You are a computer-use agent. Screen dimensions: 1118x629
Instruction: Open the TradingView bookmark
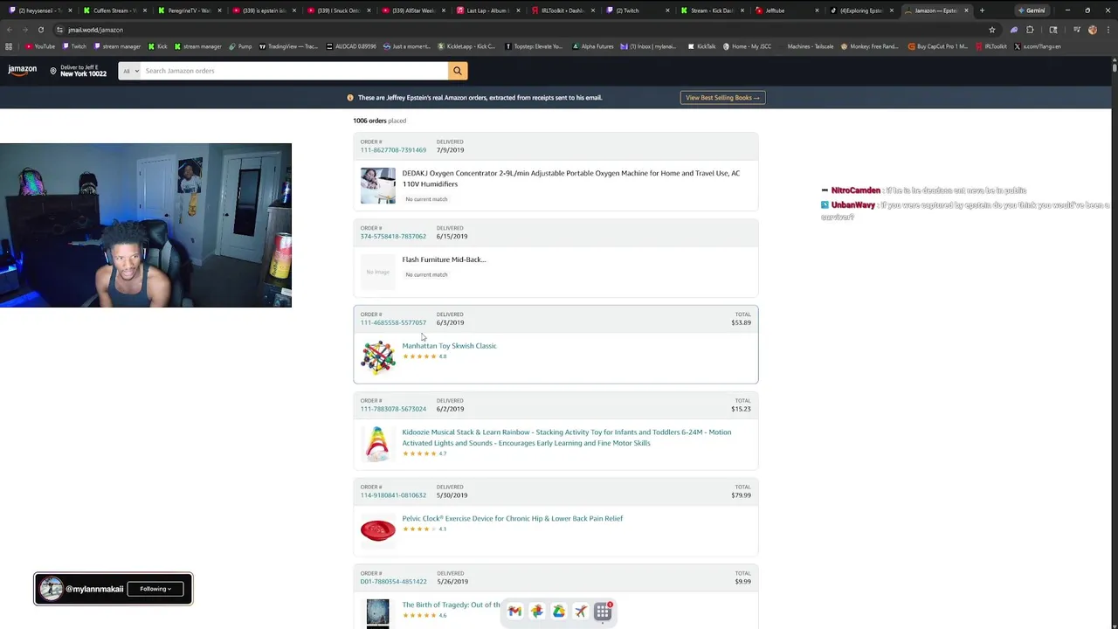pyautogui.click(x=287, y=46)
